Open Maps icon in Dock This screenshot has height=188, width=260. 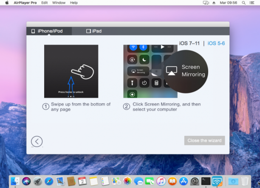116,181
